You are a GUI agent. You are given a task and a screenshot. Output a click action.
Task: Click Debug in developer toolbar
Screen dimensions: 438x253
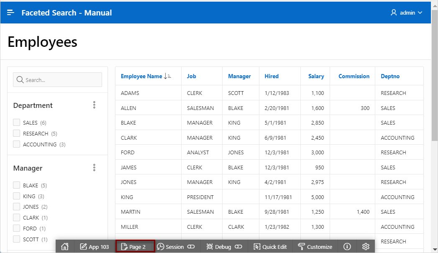(x=219, y=247)
